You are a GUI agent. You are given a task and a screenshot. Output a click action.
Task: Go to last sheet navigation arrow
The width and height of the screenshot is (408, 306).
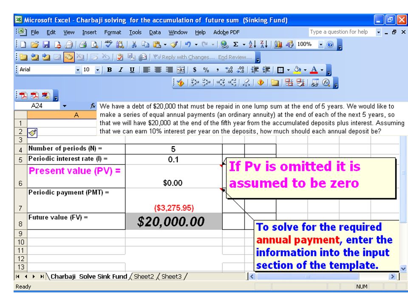[42, 276]
